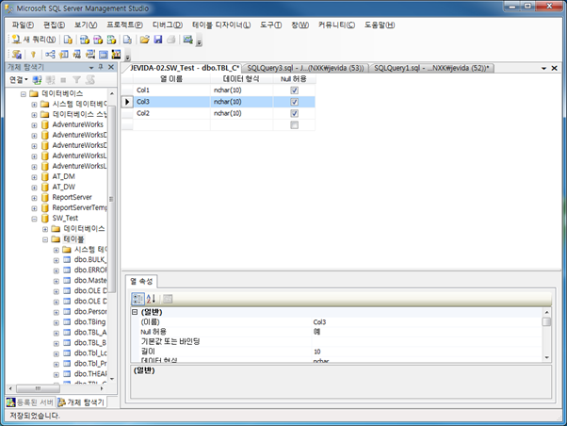Click the Analysis Services DMX Query icon
Image resolution: width=567 pixels, height=426 pixels.
click(98, 40)
